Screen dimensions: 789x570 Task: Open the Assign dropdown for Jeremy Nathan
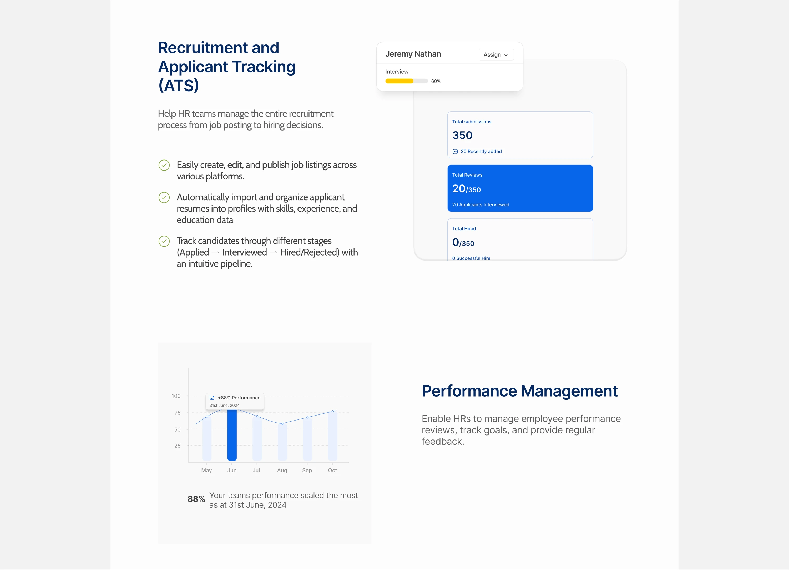(496, 55)
